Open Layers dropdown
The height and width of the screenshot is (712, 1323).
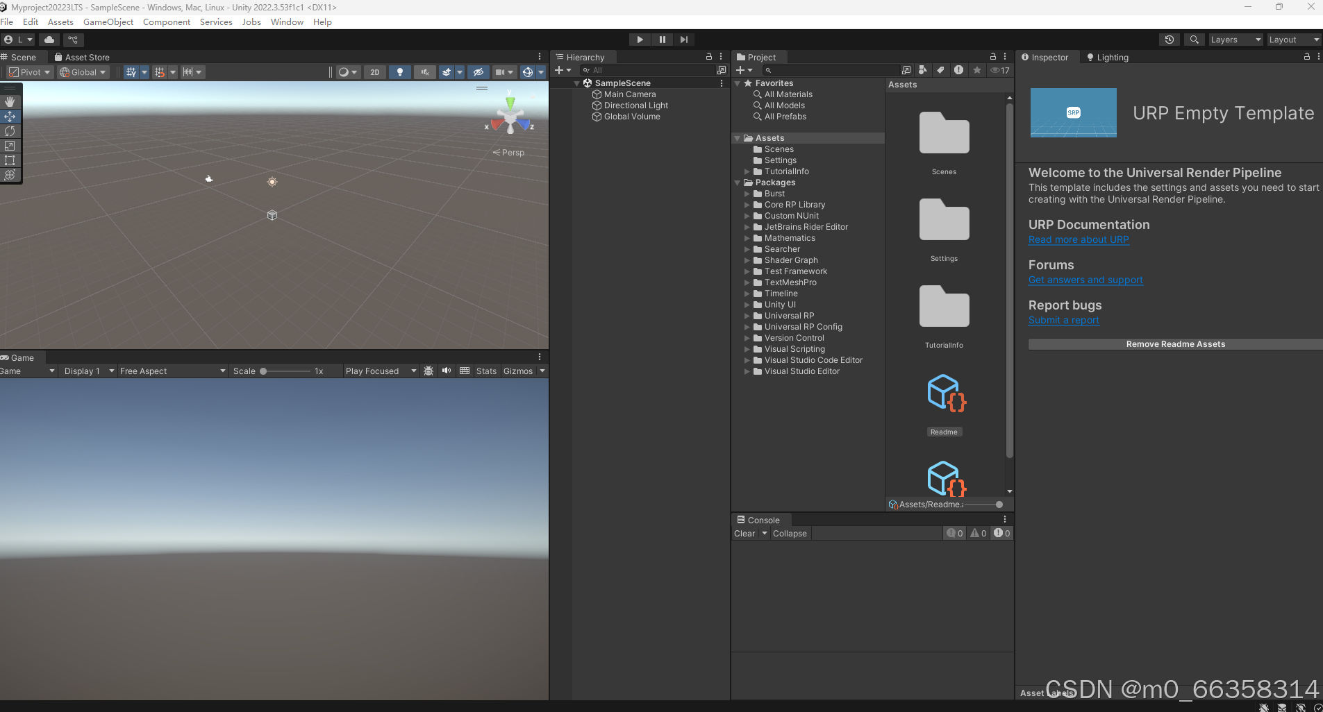pos(1235,40)
